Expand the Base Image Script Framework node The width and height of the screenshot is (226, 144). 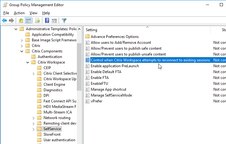(22, 40)
